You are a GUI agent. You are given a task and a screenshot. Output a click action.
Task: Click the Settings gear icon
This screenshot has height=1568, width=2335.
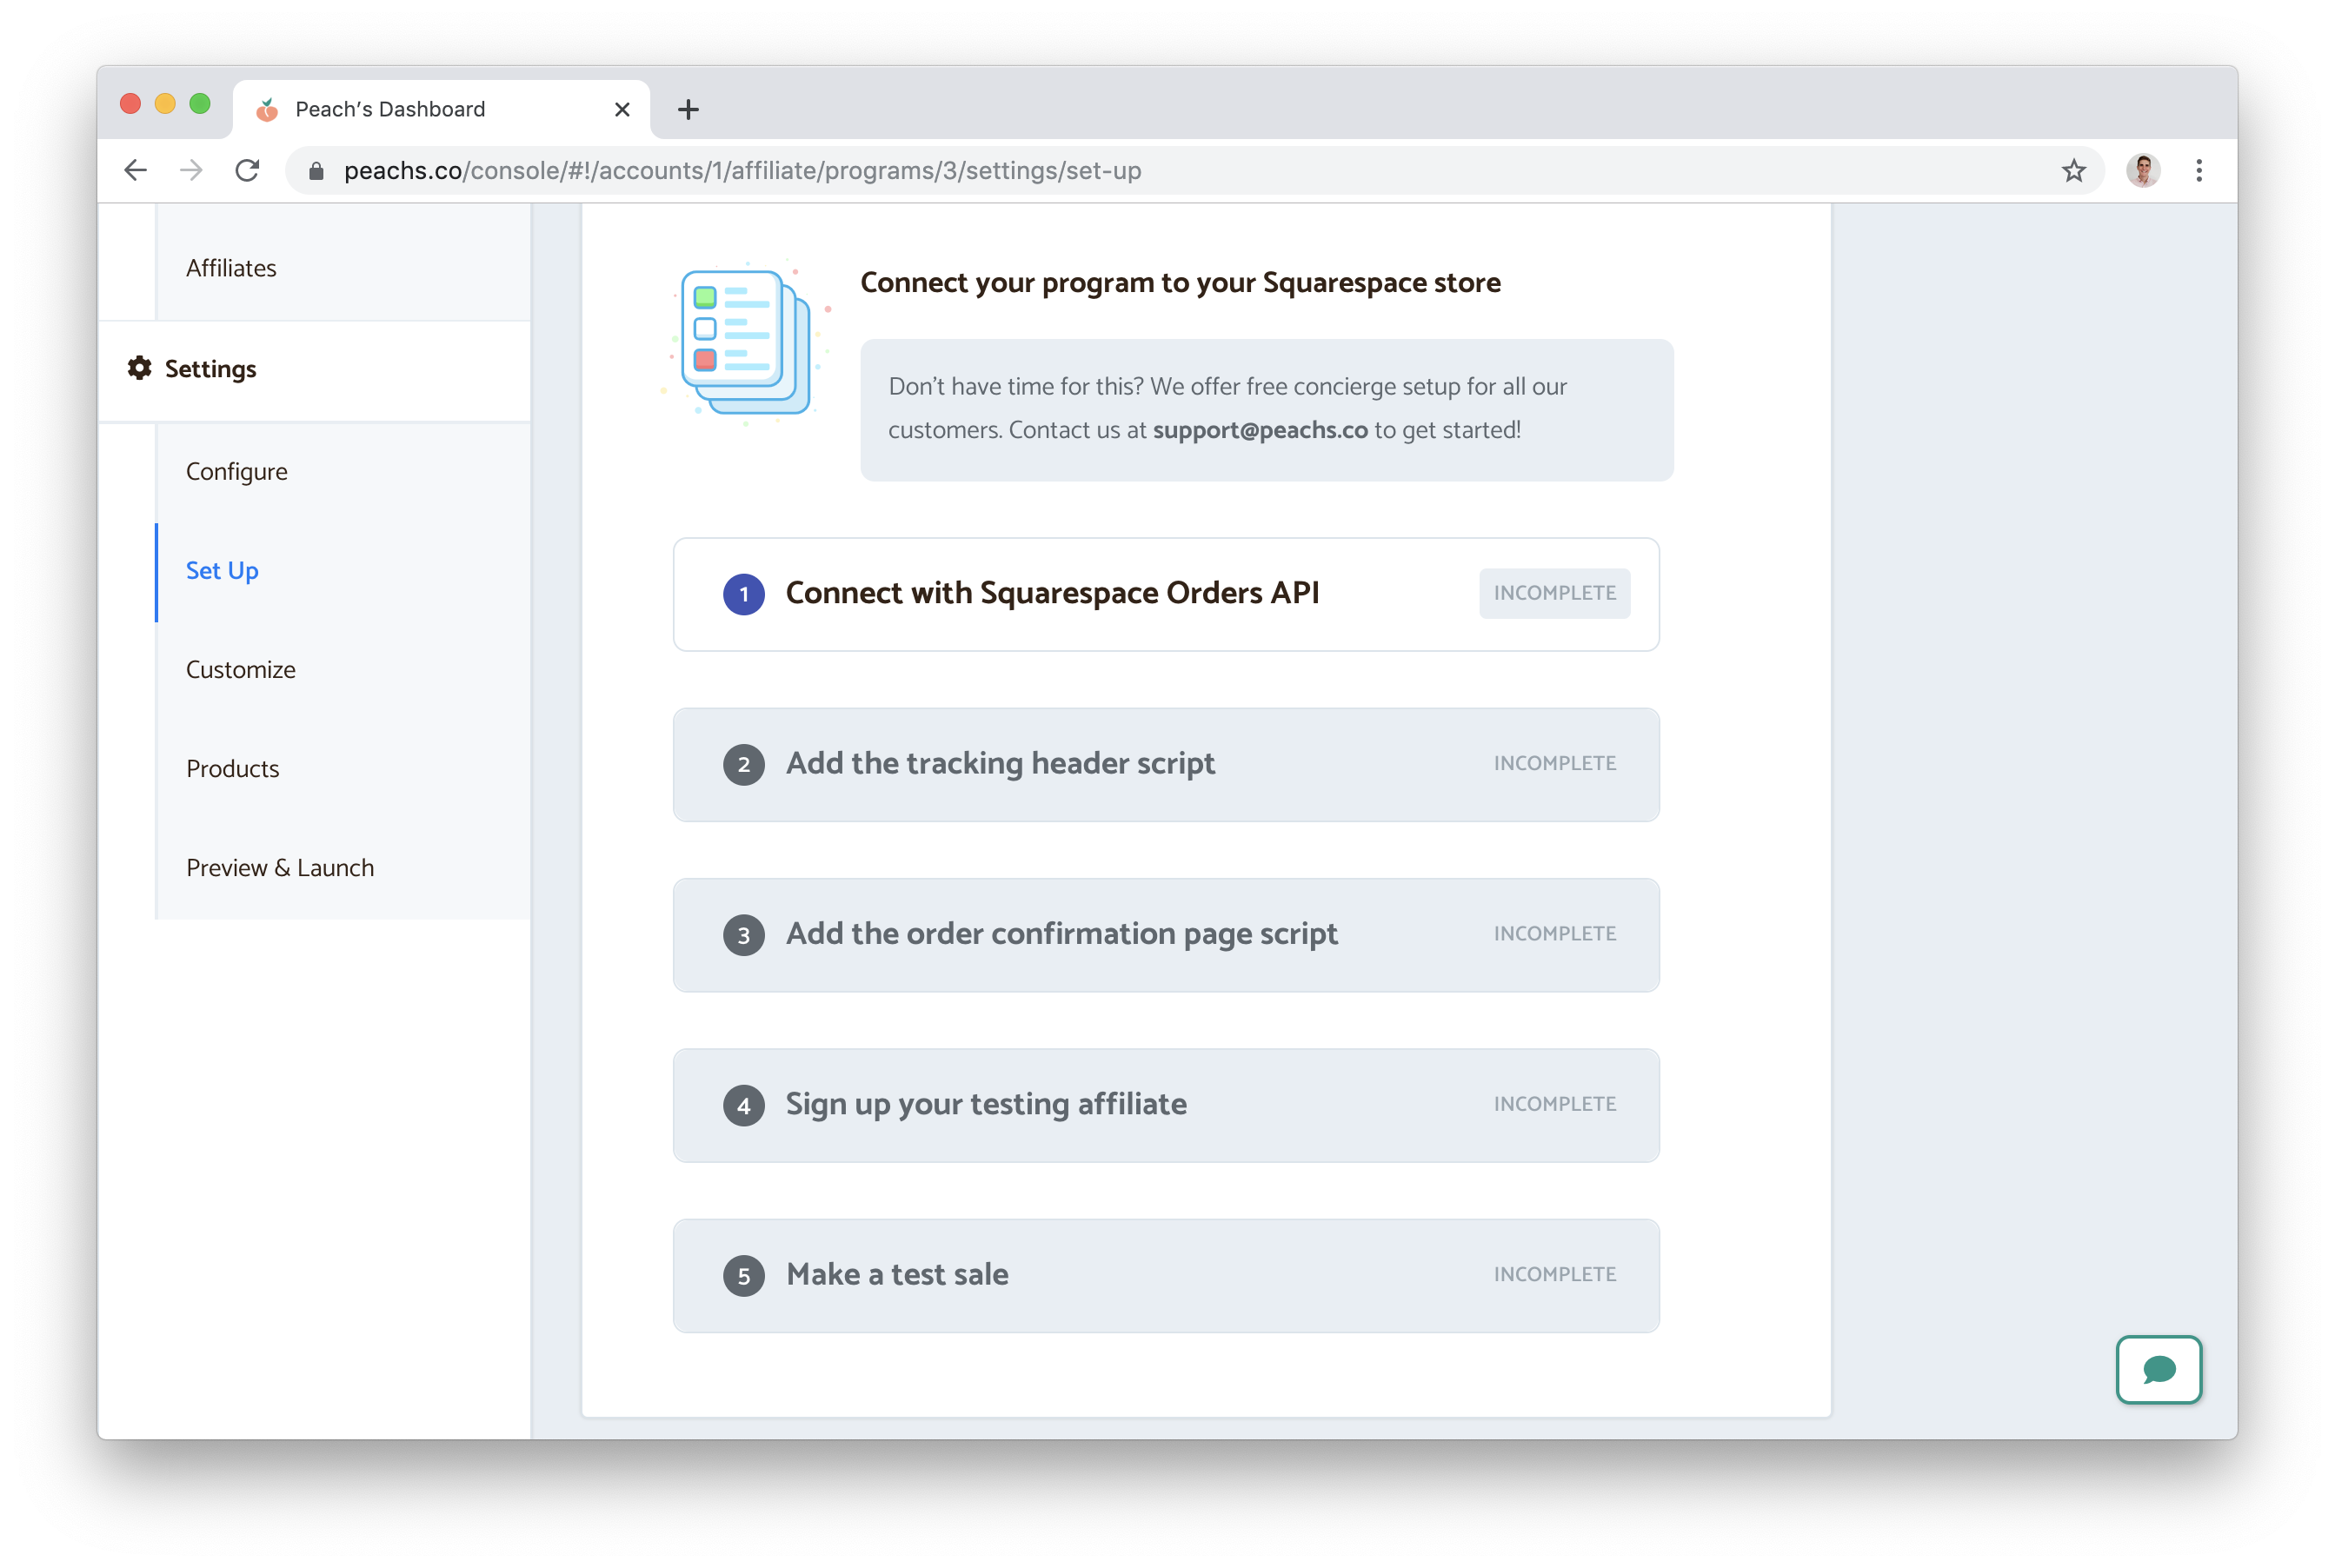[140, 368]
